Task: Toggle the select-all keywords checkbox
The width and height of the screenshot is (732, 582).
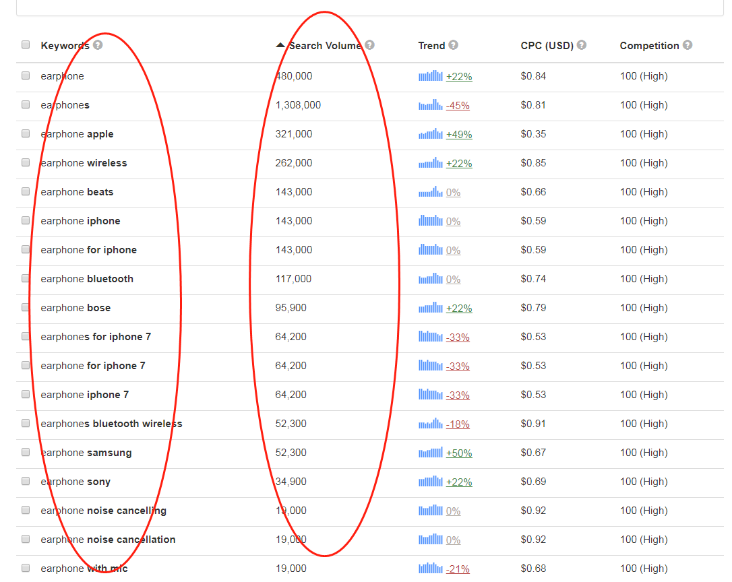Action: click(x=26, y=44)
